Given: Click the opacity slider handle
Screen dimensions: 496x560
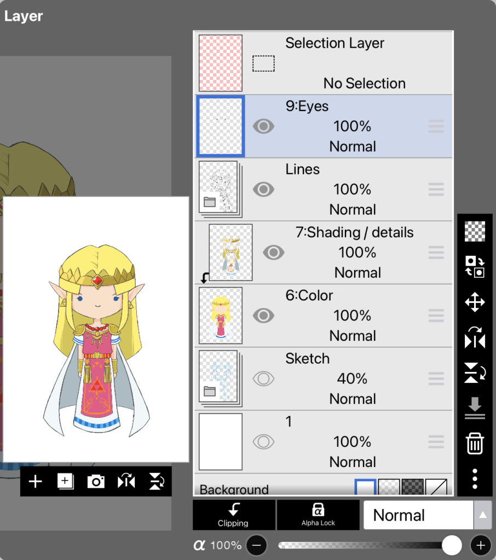Looking at the screenshot, I should [x=452, y=545].
